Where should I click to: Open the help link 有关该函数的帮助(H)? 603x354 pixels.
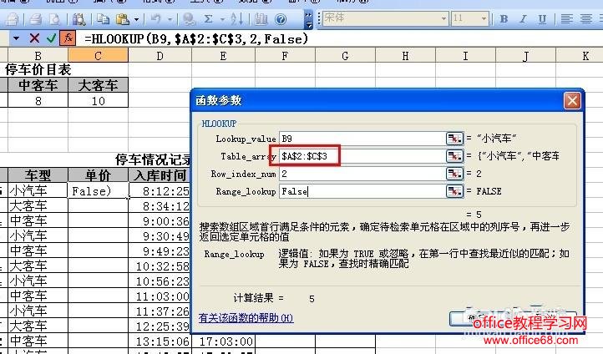(x=246, y=318)
